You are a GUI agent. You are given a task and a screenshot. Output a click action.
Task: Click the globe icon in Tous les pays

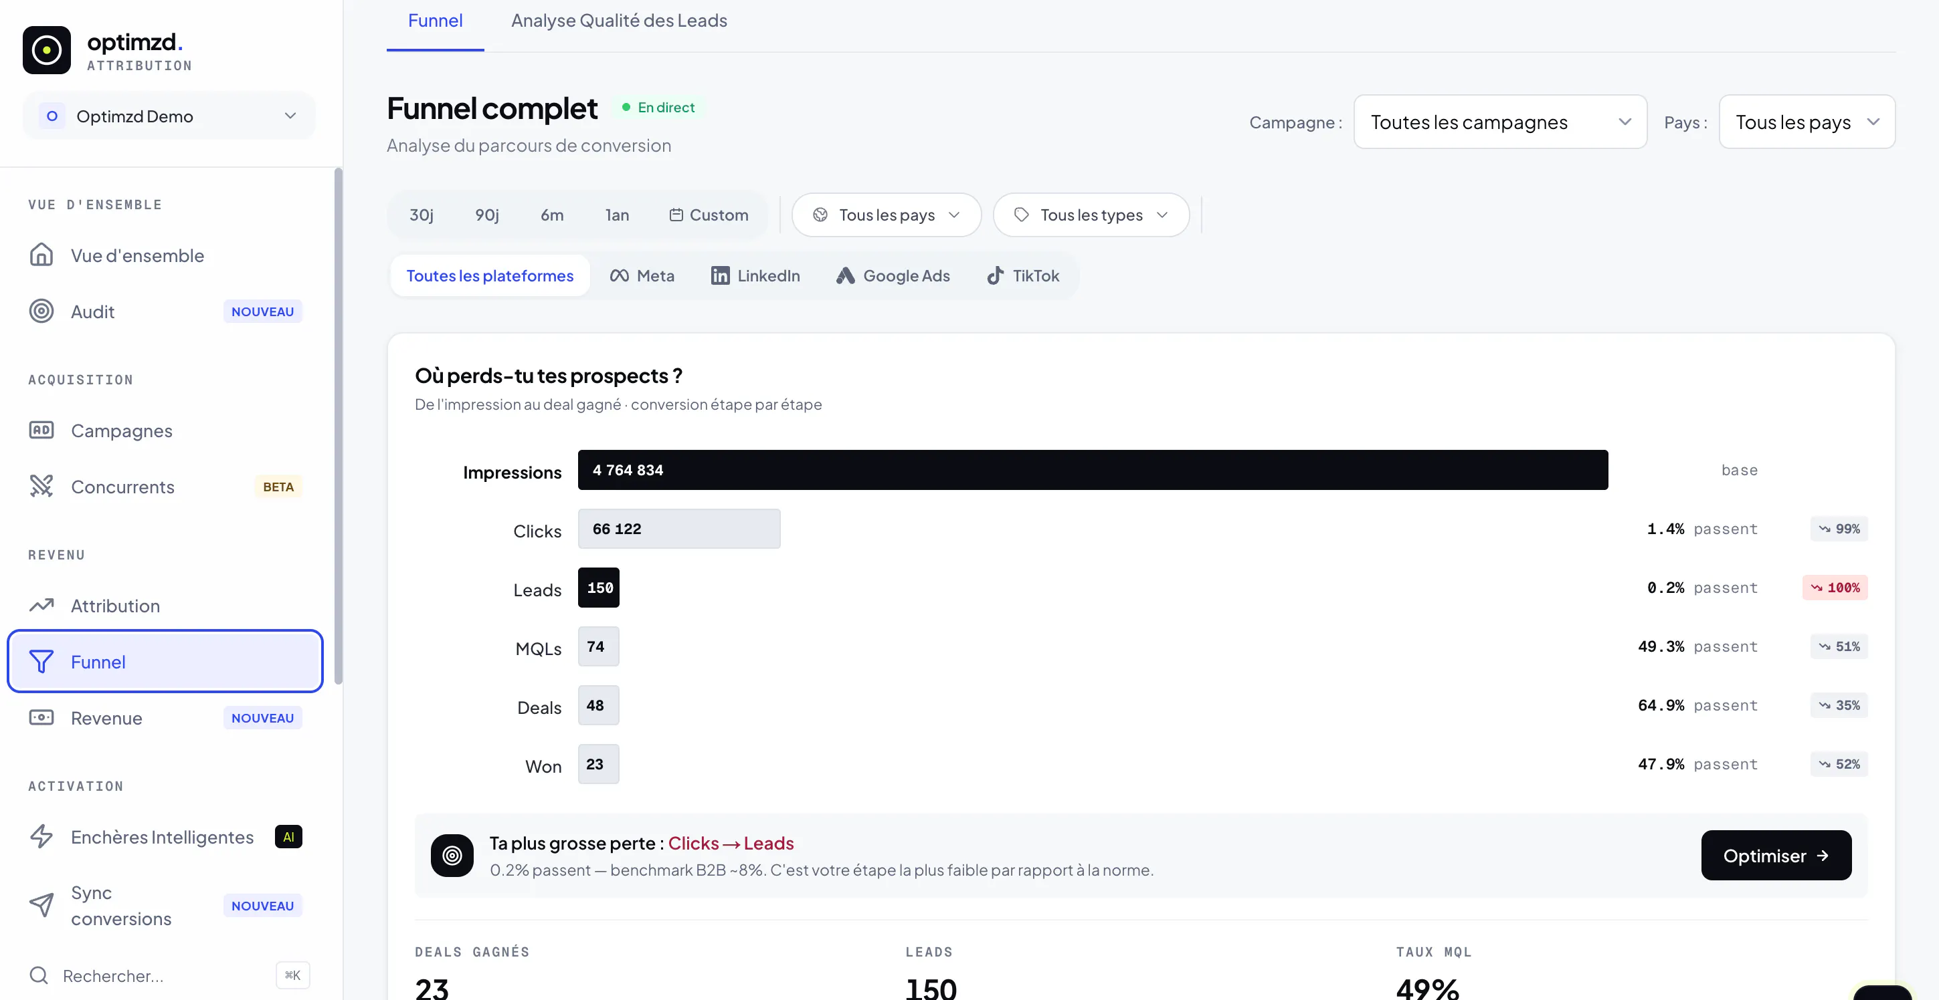coord(820,215)
